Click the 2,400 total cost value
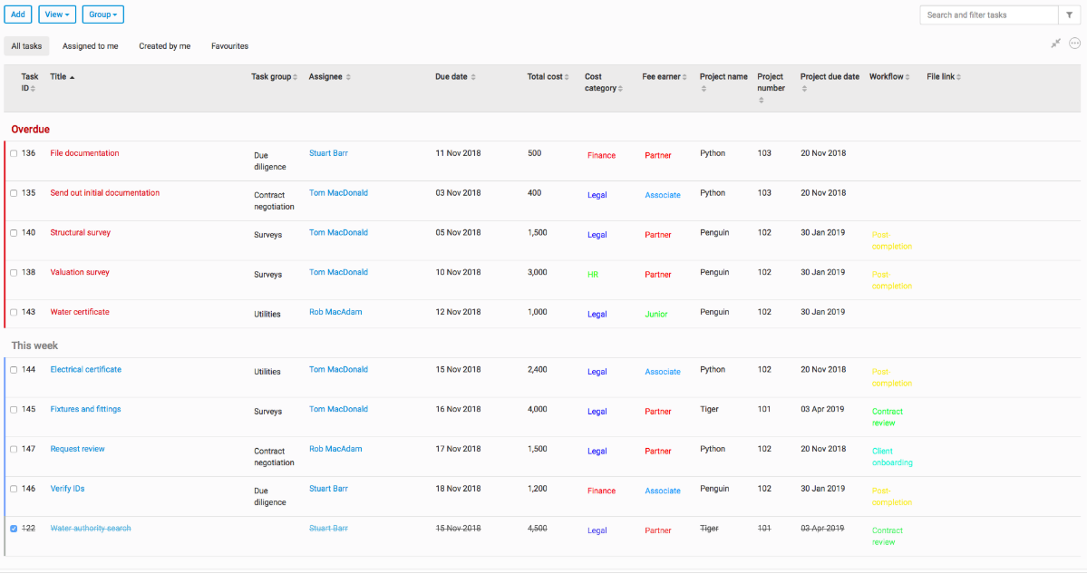The height and width of the screenshot is (574, 1087). coord(538,369)
